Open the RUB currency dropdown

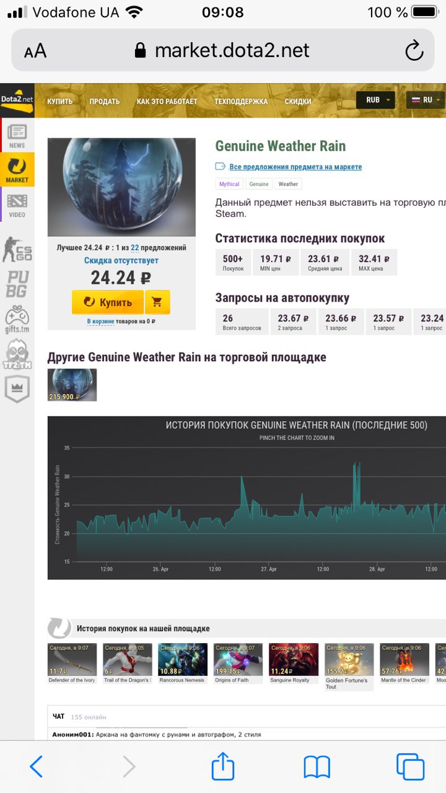coord(375,100)
